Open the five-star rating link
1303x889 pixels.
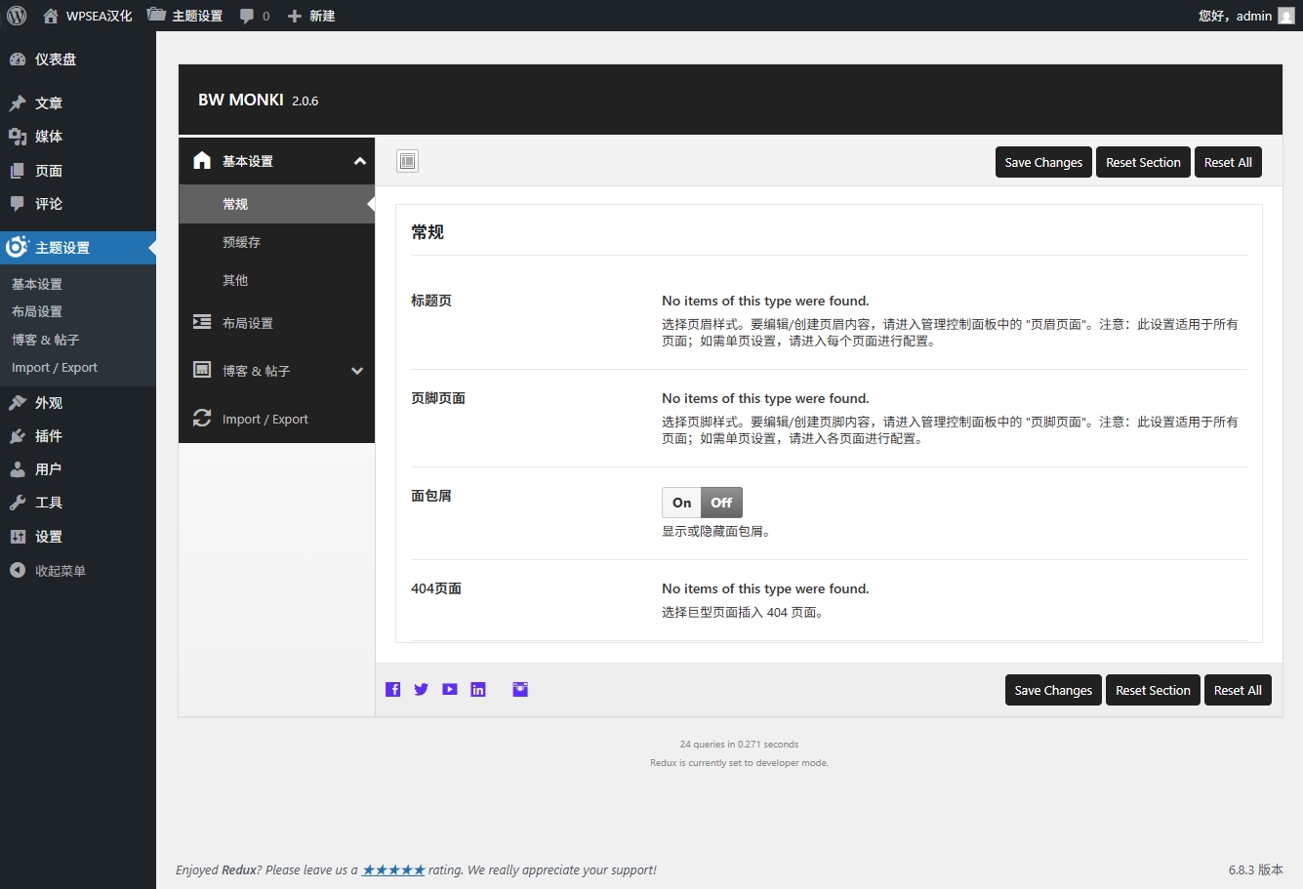tap(393, 869)
